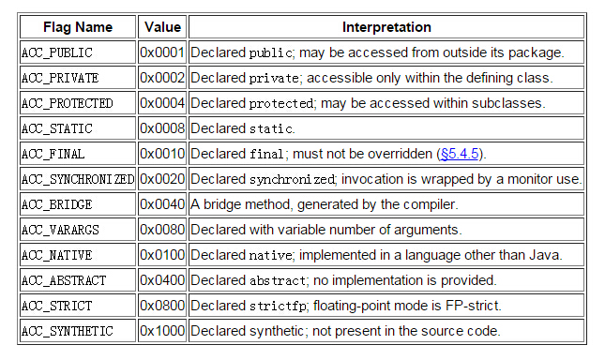Select the ACC_PRIVATE flag name cell
605x360 pixels.
tap(78, 78)
